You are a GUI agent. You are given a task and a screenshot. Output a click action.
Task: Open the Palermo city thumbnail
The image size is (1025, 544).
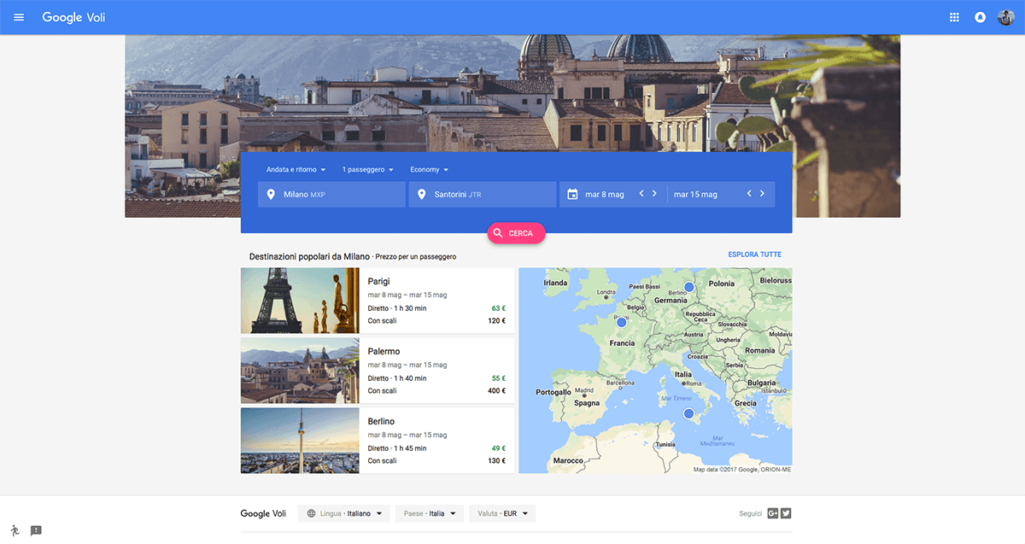tap(300, 371)
